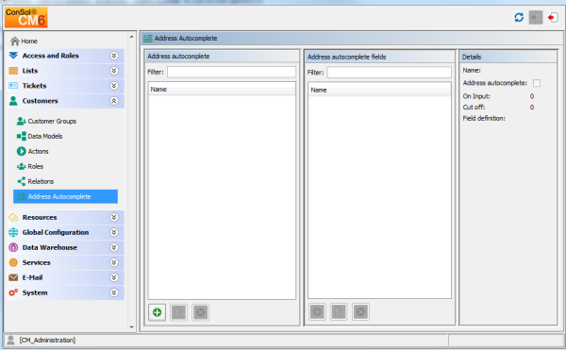
Task: Click the blue refresh arrows icon
Action: pos(519,17)
